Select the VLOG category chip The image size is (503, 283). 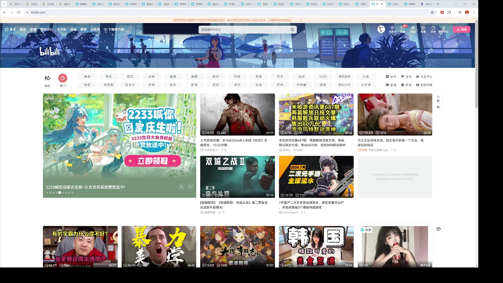point(323,77)
